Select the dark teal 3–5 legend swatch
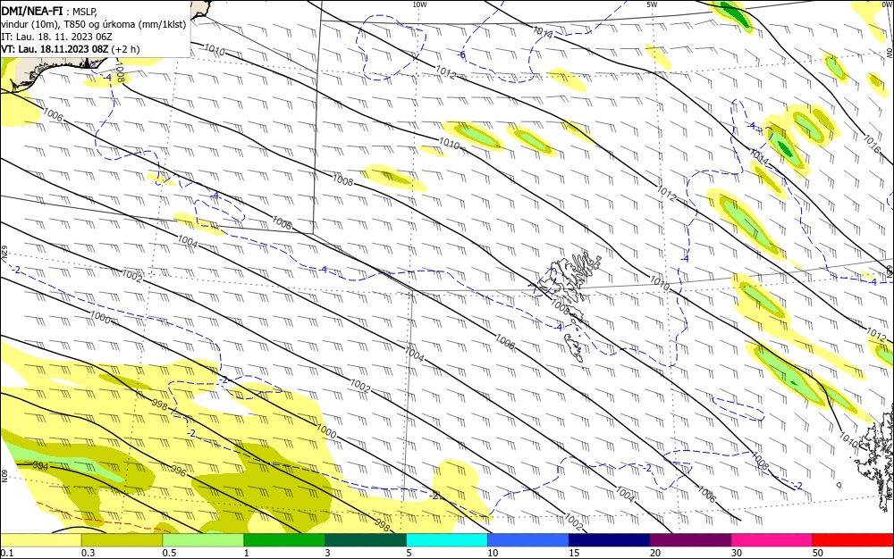 366,540
